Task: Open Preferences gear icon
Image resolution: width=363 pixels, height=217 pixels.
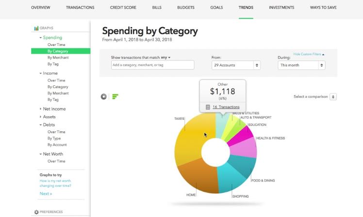Action: (x=36, y=212)
